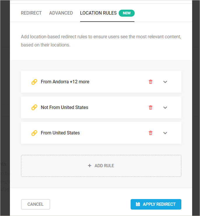Image resolution: width=200 pixels, height=216 pixels.
Task: Click the NEW badge next to Location Rules
Action: (x=127, y=13)
